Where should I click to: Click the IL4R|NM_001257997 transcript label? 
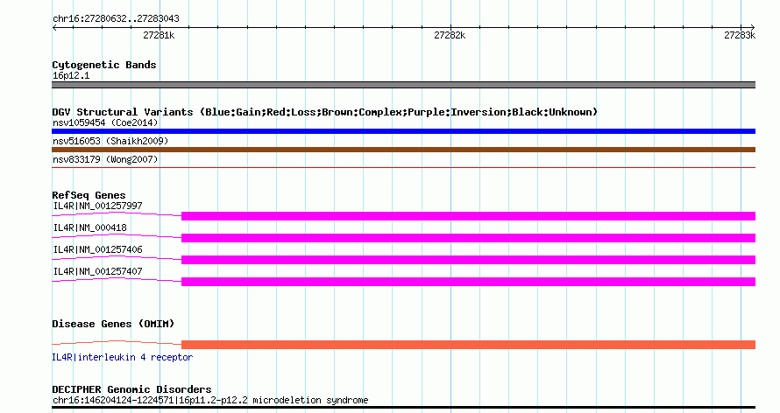coord(97,206)
